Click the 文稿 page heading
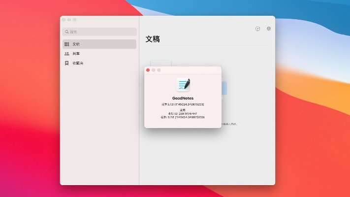 coord(153,39)
